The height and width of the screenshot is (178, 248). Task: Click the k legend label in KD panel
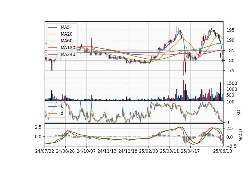point(62,107)
